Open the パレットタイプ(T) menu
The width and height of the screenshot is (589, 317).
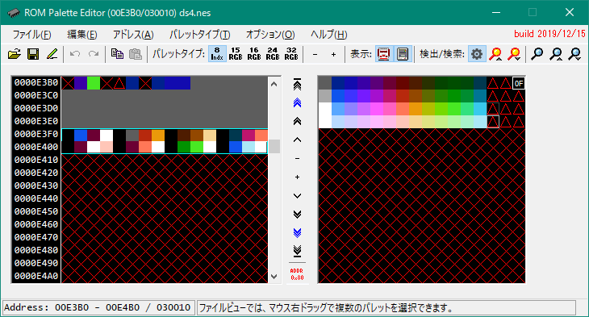tap(199, 35)
